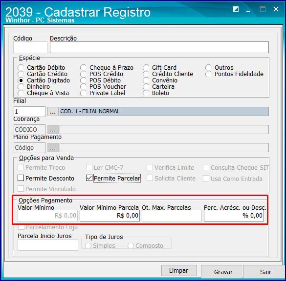Click the Filial code field
Screen dimensions: 286x281
(29, 112)
